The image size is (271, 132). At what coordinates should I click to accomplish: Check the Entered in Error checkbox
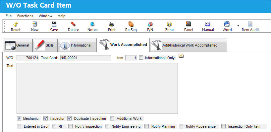(19, 126)
